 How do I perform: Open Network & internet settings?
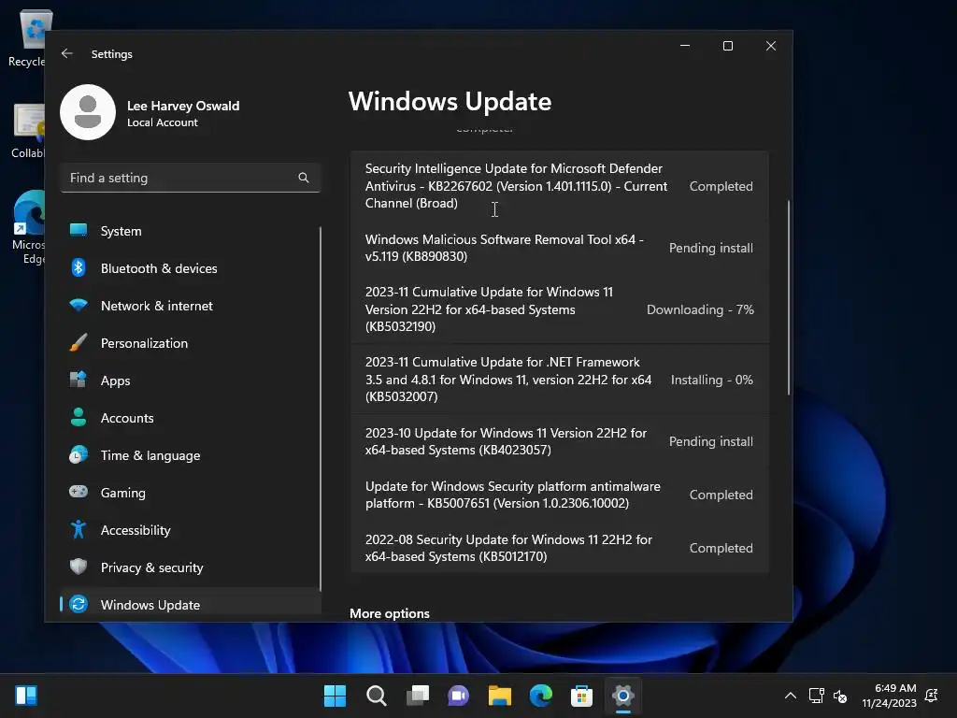coord(190,306)
